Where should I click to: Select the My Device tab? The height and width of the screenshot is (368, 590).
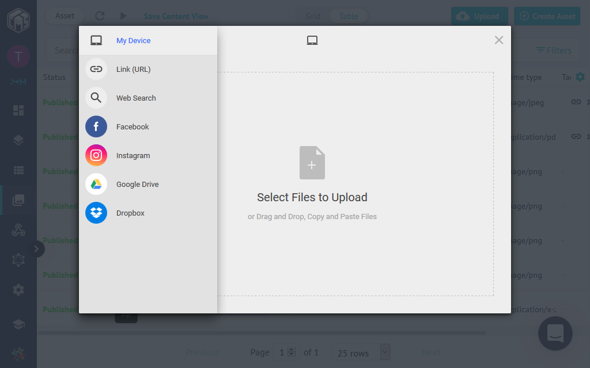point(133,40)
